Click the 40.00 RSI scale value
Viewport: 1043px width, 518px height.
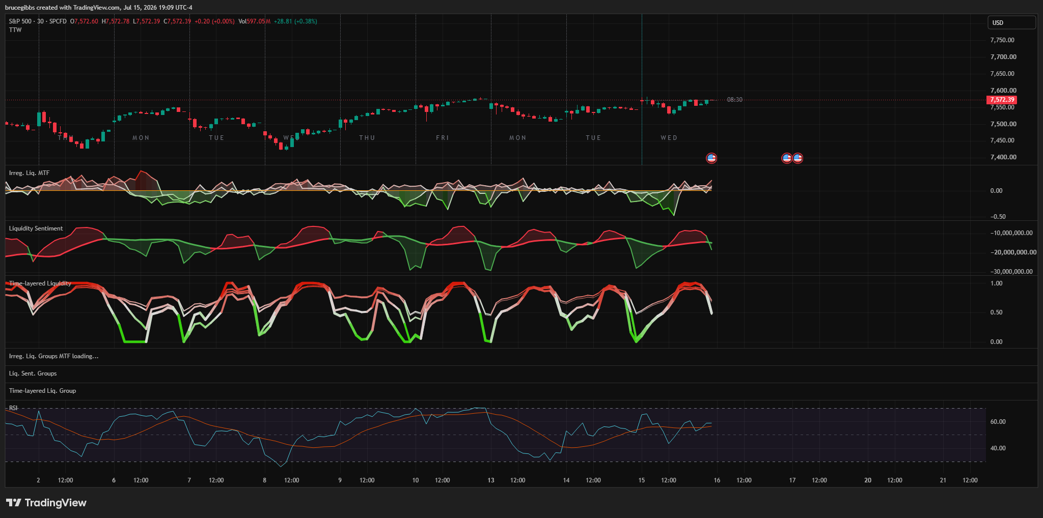998,448
